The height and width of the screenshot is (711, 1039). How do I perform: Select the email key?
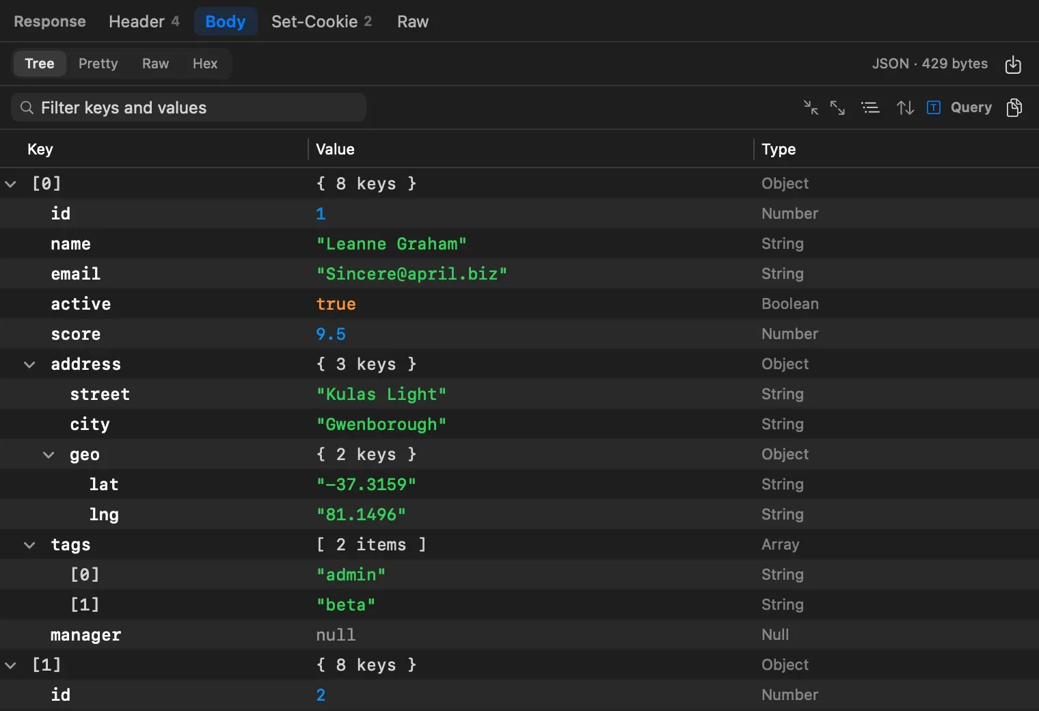(x=75, y=274)
